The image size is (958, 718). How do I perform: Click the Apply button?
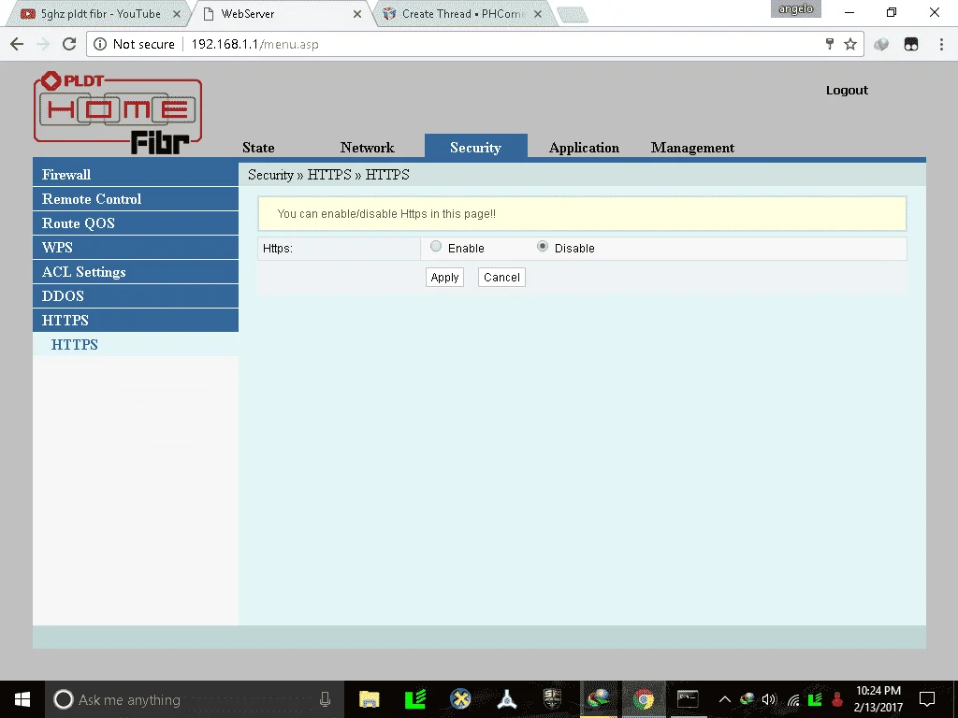coord(444,277)
